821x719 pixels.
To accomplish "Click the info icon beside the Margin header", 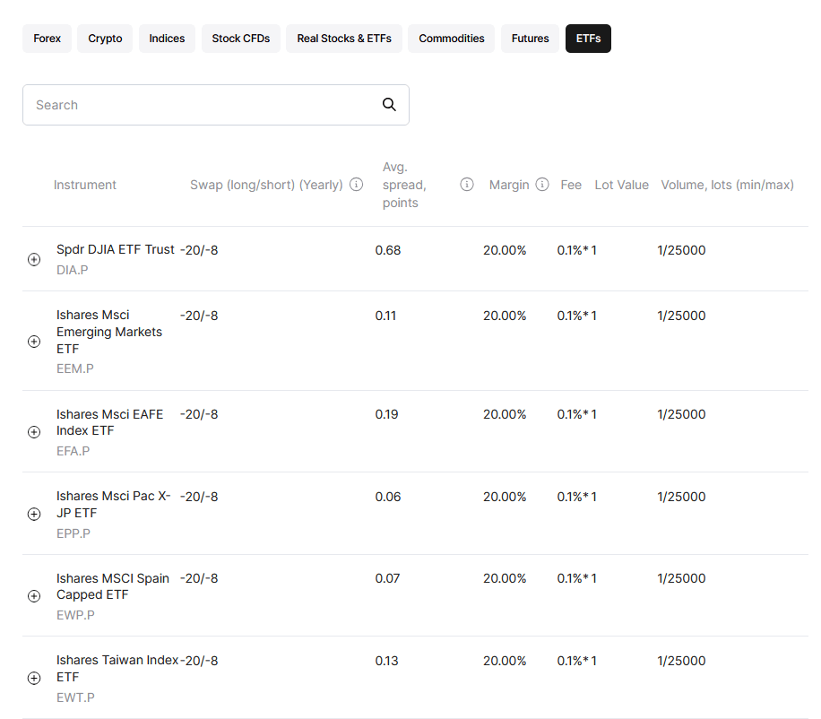I will click(x=542, y=184).
